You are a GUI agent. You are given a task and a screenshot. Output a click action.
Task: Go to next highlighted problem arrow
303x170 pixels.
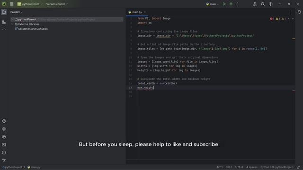point(293,19)
